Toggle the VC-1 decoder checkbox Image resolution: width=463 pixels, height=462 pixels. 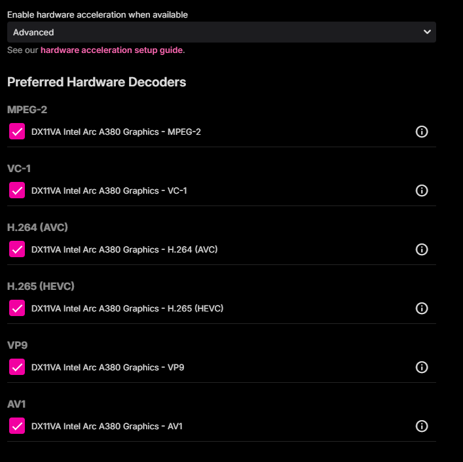17,190
